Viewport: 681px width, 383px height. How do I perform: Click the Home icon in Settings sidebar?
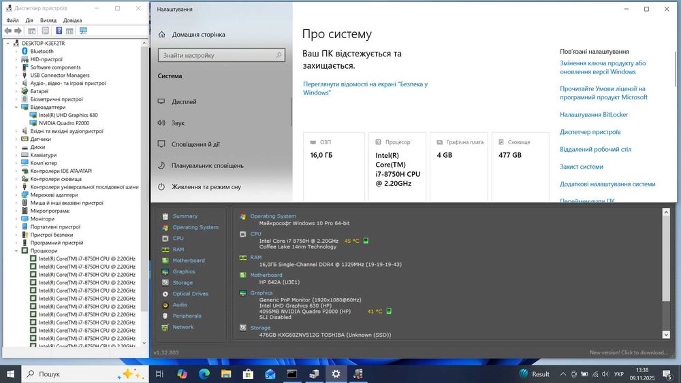point(162,34)
